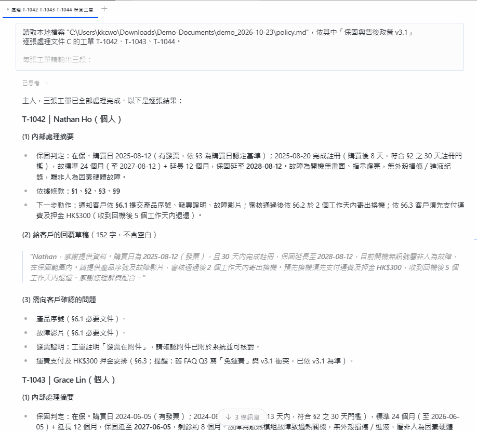
Task: Expand the 已思考 thinking section
Action: click(x=35, y=83)
